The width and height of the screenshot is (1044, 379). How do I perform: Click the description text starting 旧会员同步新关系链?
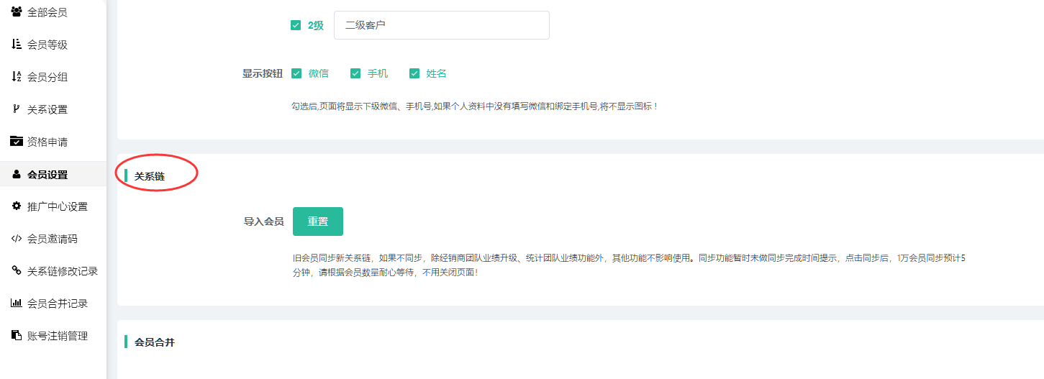pyautogui.click(x=629, y=265)
